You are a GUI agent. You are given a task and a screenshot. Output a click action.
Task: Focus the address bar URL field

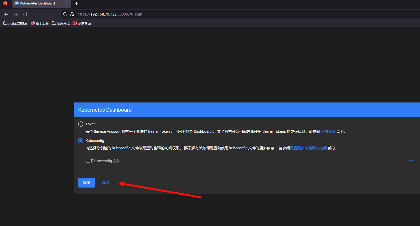point(185,14)
